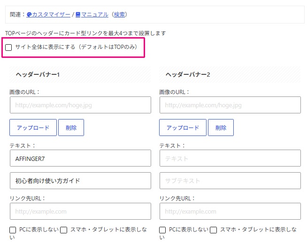Focus the 画像のURL field under ヘッダーバナー1
Screen dimensions: 307x247
80,105
